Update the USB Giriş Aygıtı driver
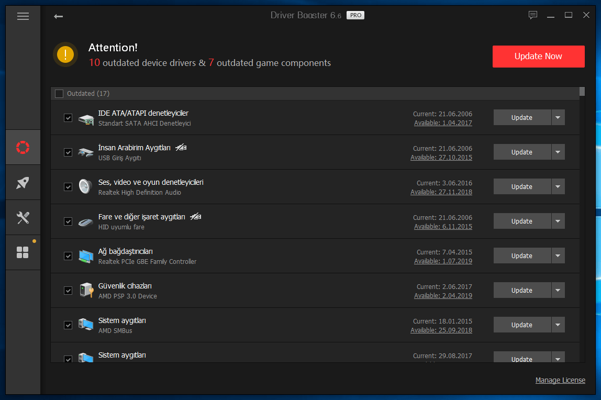601x400 pixels. (522, 152)
